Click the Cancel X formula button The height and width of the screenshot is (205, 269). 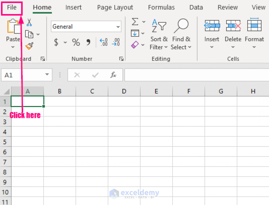pyautogui.click(x=77, y=75)
